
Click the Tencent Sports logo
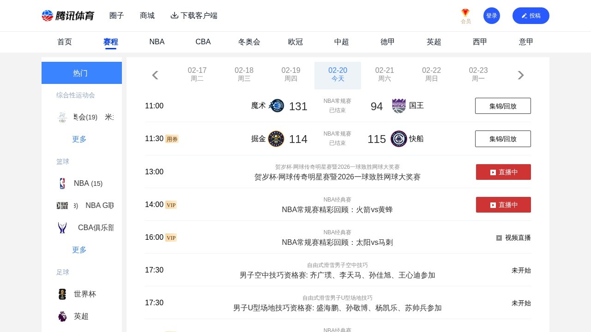(x=68, y=16)
